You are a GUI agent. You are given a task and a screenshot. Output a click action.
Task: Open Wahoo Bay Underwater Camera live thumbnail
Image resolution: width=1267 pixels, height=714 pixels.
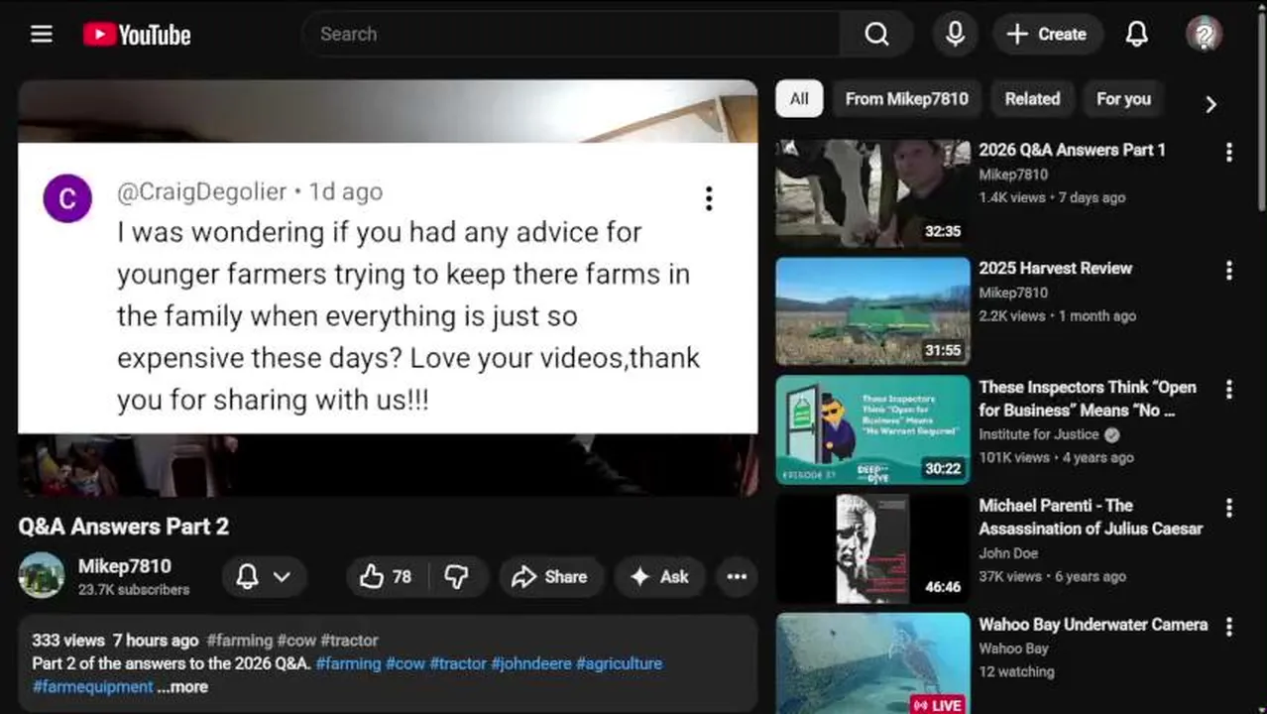tap(872, 662)
